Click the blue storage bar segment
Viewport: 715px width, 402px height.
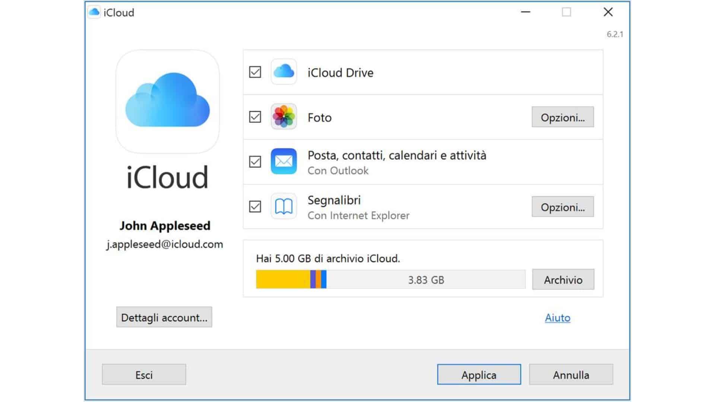point(324,279)
